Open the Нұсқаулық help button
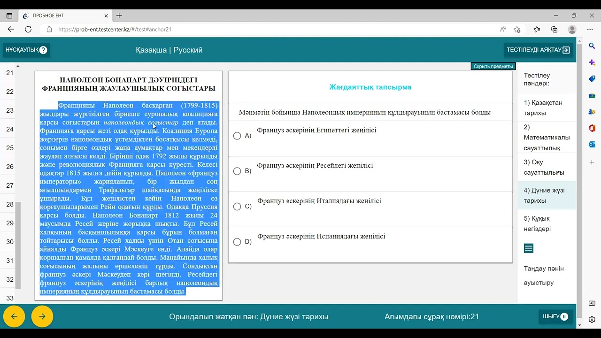 26,50
